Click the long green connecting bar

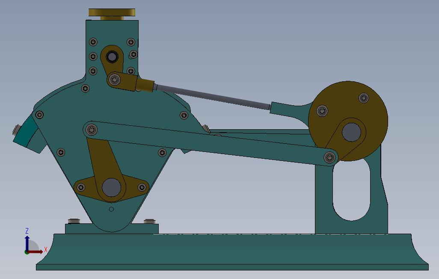[x=211, y=143]
